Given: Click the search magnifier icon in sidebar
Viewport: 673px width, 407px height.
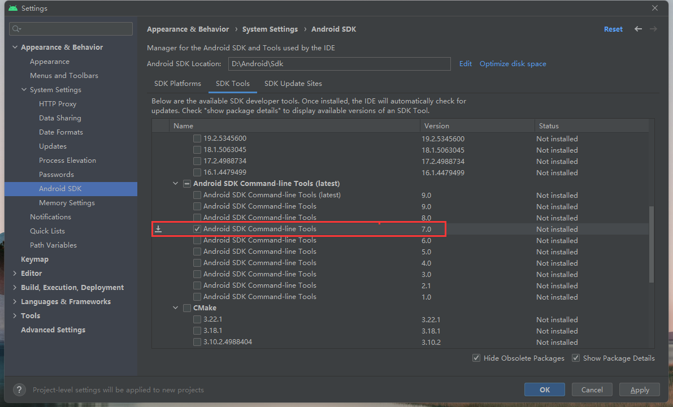Looking at the screenshot, I should [16, 29].
